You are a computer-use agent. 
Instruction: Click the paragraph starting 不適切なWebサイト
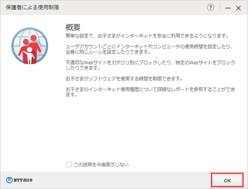point(150,65)
